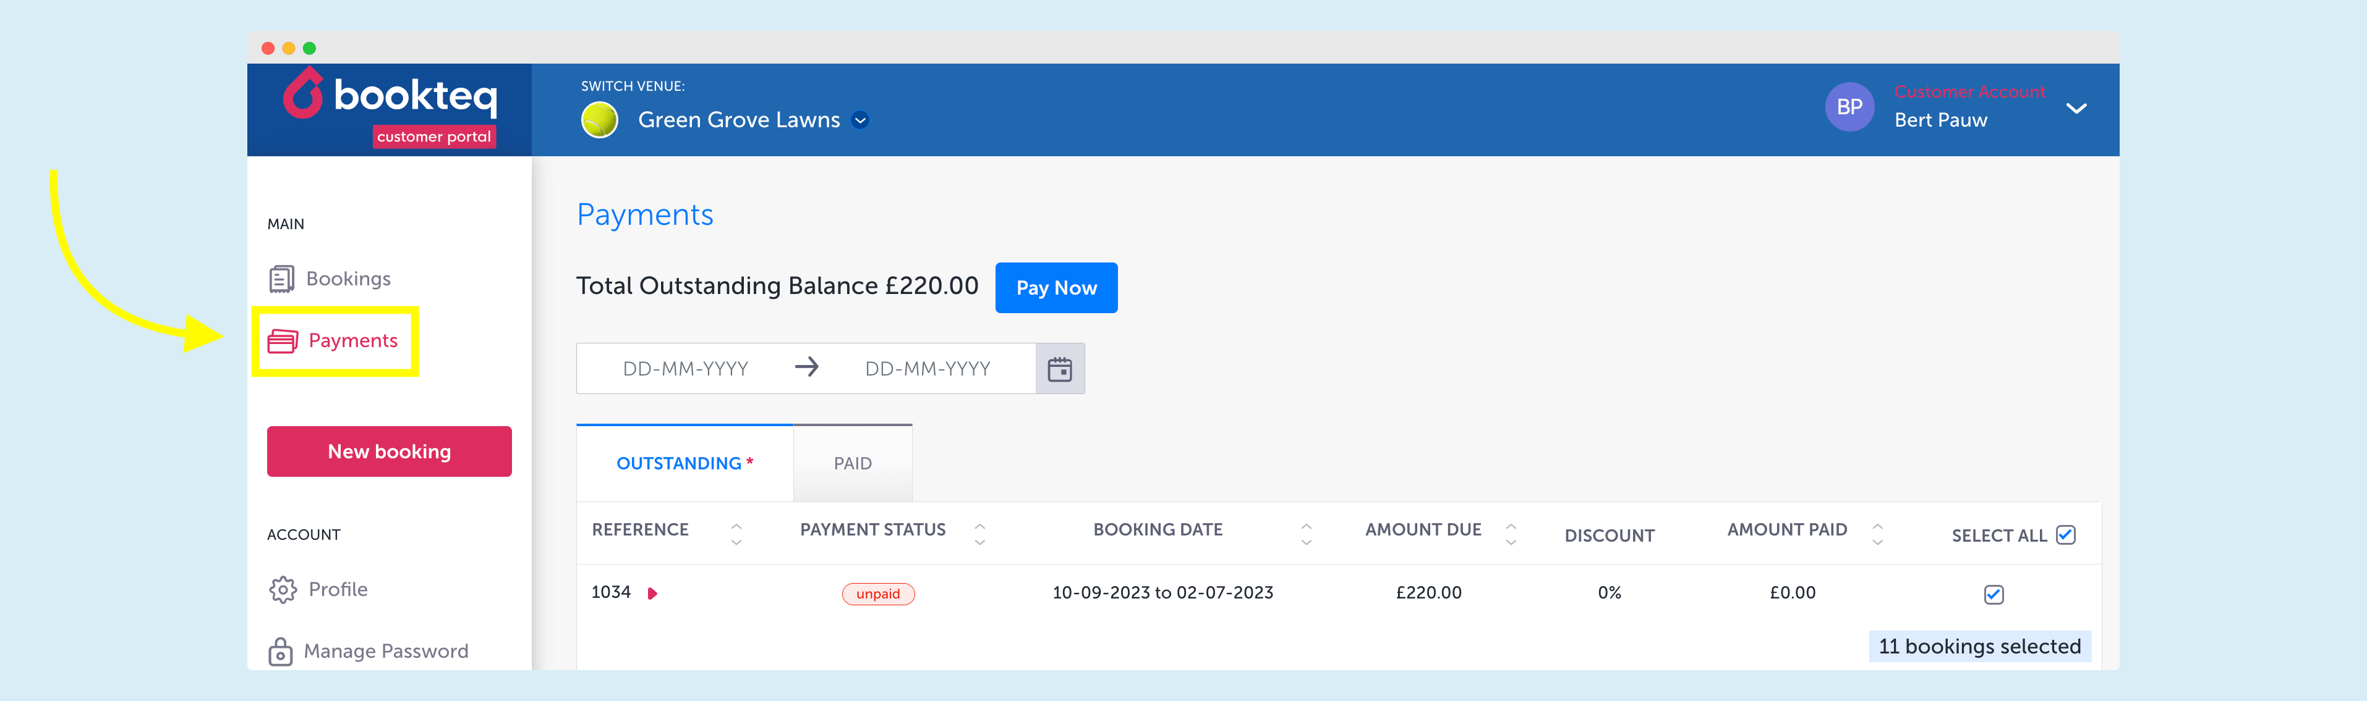Open the Green Grove Lawns venue dropdown

(x=860, y=120)
